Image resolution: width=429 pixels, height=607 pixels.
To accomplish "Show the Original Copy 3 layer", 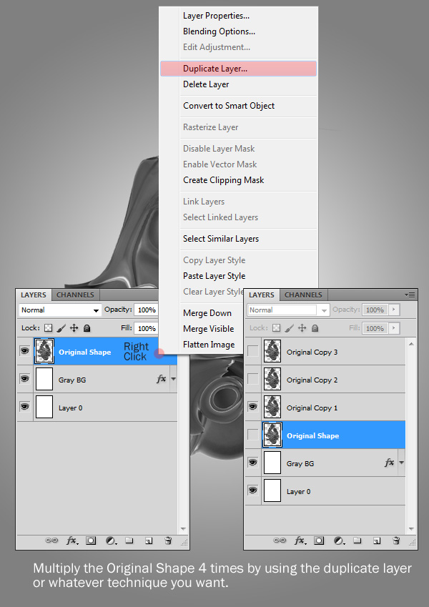I will point(253,352).
